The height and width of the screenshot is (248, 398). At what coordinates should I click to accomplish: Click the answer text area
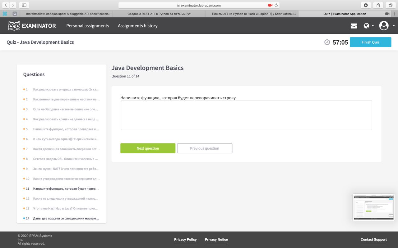[x=246, y=115]
